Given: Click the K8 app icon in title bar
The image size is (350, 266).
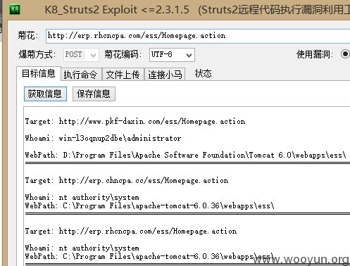Looking at the screenshot, I should coord(15,9).
